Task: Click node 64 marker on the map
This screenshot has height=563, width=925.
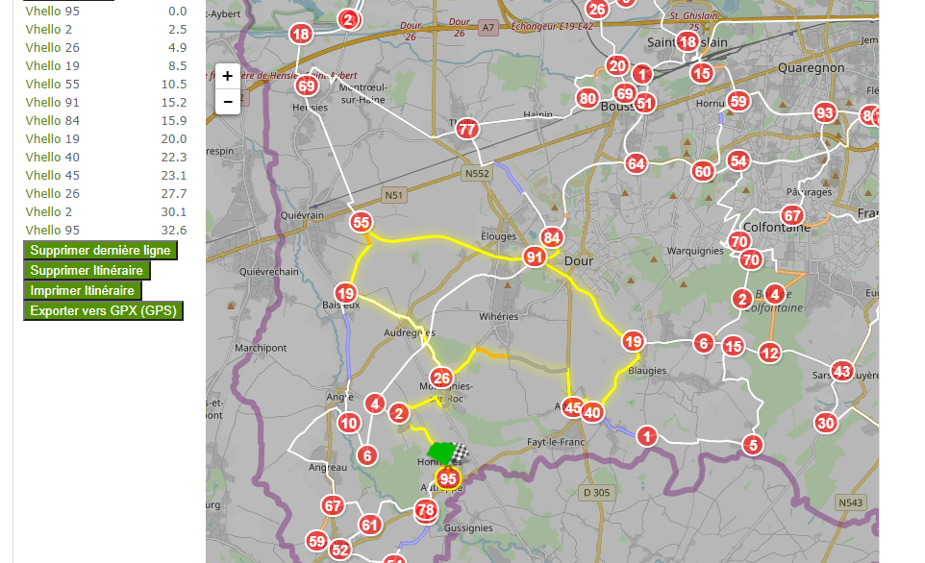Action: (x=636, y=163)
